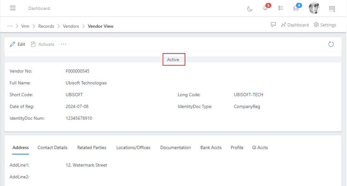Open notifications from the bell icon
This screenshot has width=347, height=186.
[x=265, y=9]
